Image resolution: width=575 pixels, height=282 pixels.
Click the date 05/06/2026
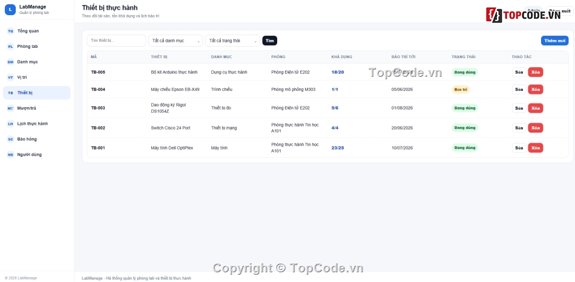point(402,90)
